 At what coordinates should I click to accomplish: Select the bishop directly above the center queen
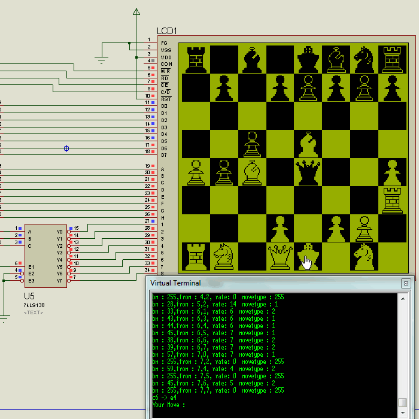click(x=308, y=144)
